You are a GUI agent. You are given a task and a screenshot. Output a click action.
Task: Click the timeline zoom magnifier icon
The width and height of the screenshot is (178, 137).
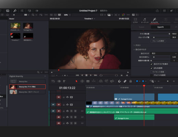coord(153,82)
